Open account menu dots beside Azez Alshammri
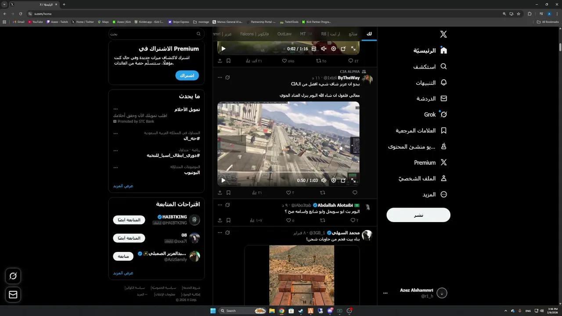The width and height of the screenshot is (562, 316). pos(385,293)
